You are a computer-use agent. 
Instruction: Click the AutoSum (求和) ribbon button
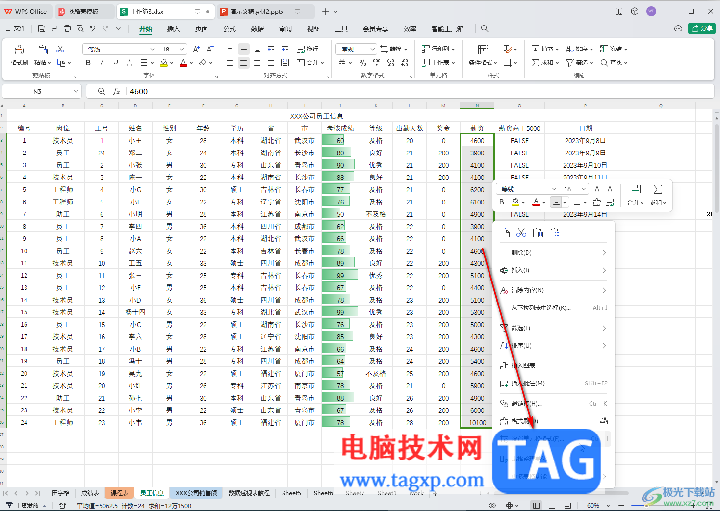(545, 63)
